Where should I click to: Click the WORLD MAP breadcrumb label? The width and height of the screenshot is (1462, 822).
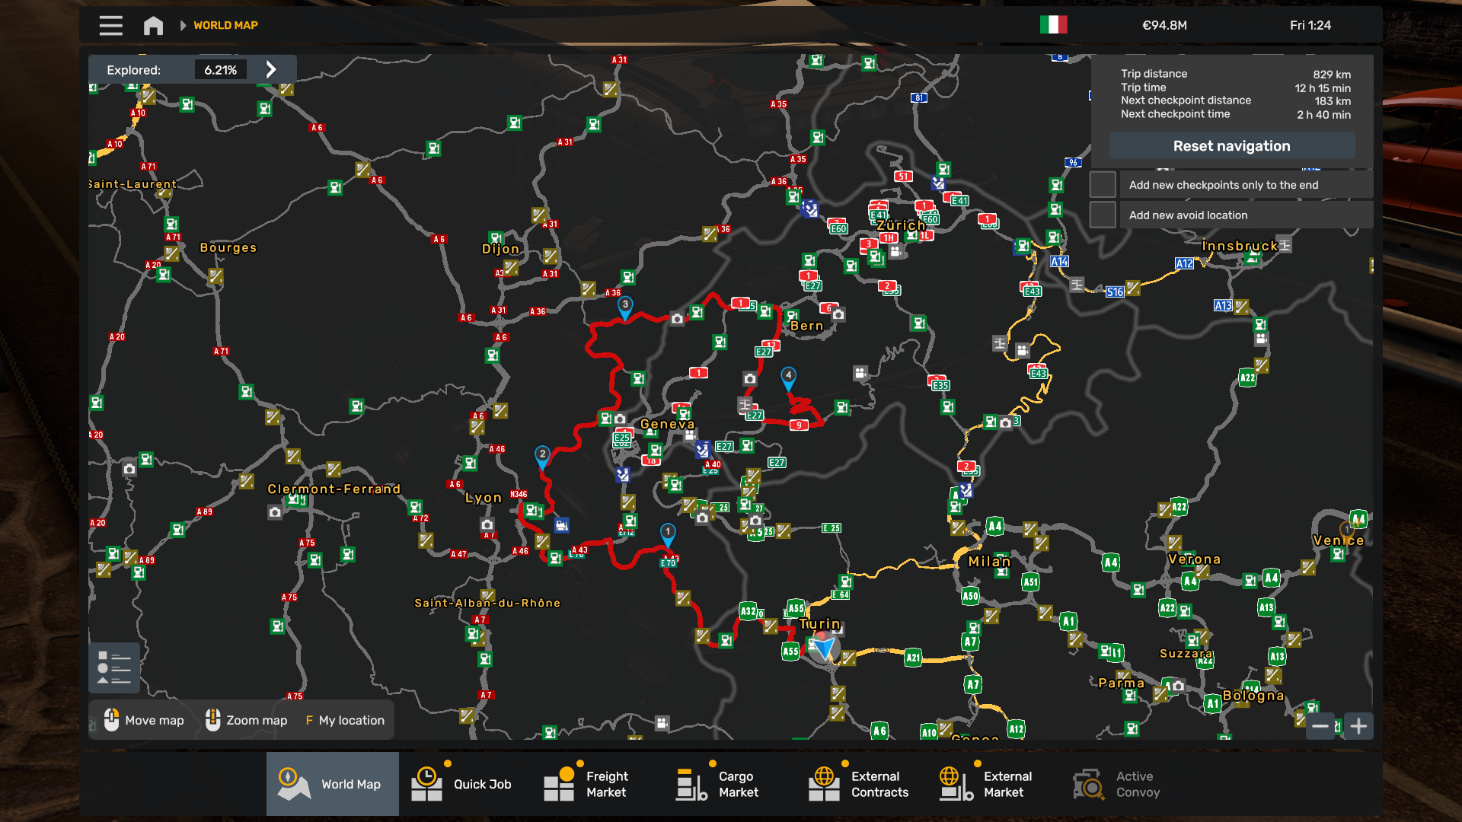225,25
